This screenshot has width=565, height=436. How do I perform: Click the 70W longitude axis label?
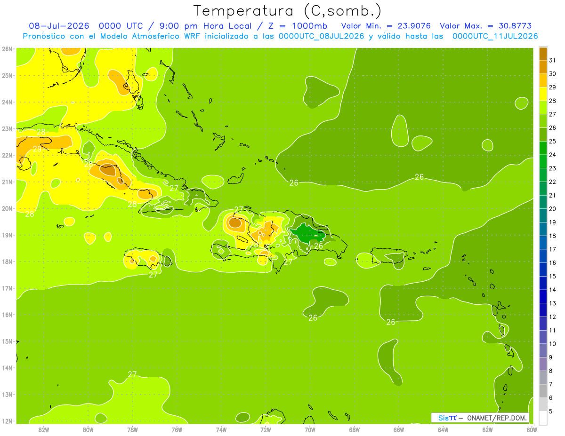310,429
